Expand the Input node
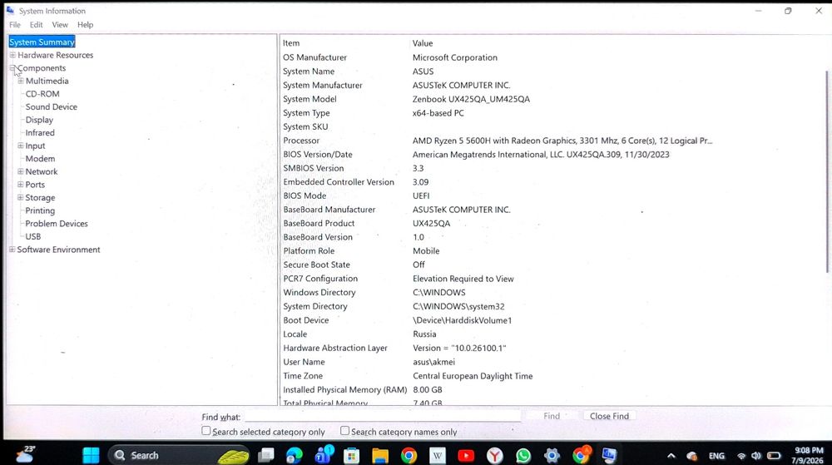The width and height of the screenshot is (832, 465). pyautogui.click(x=21, y=146)
